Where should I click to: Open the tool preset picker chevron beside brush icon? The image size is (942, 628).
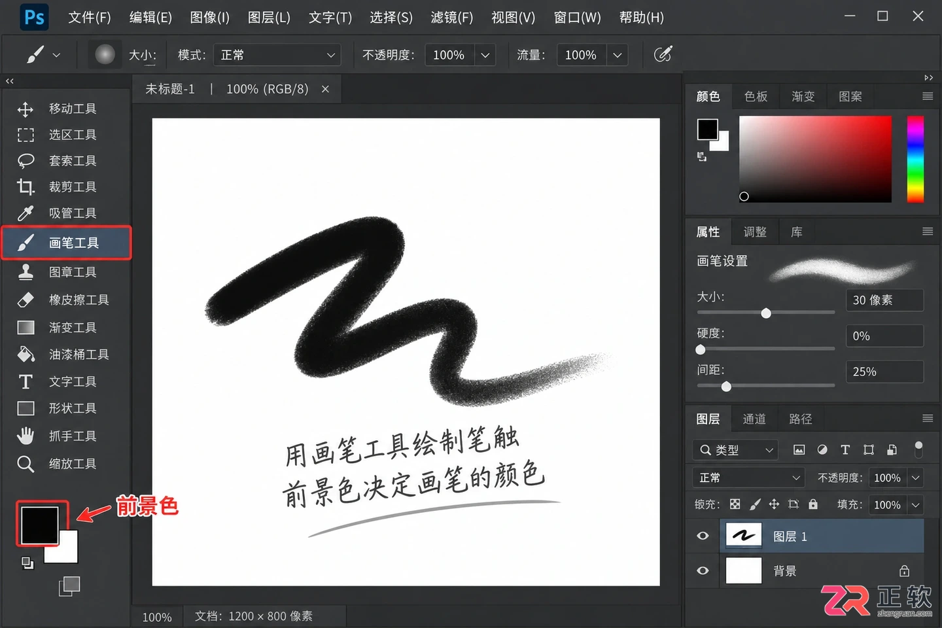coord(56,55)
